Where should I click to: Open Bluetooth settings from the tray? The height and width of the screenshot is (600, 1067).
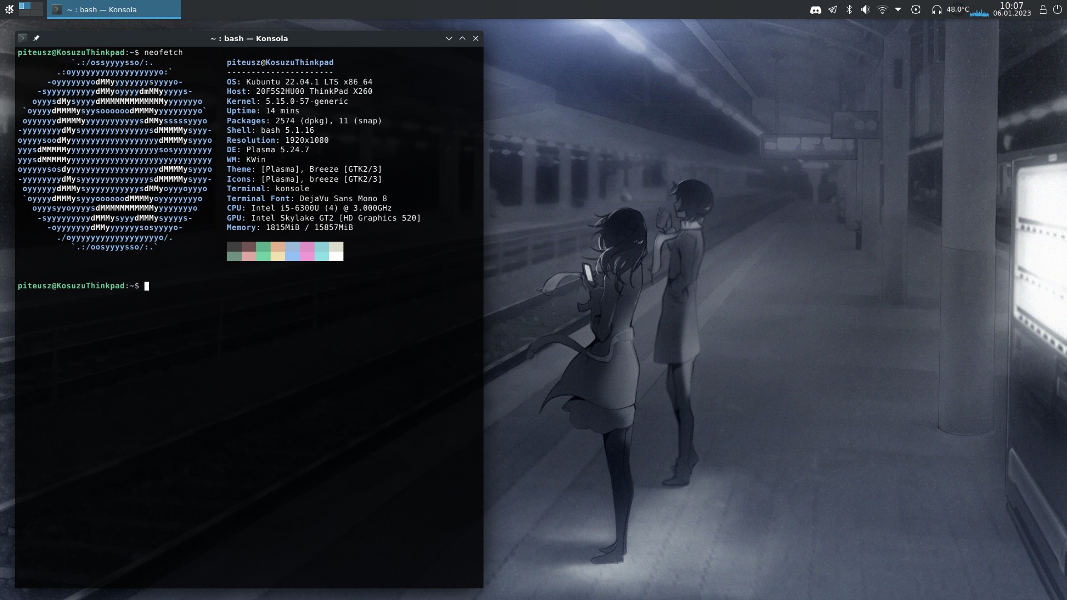[x=849, y=9]
